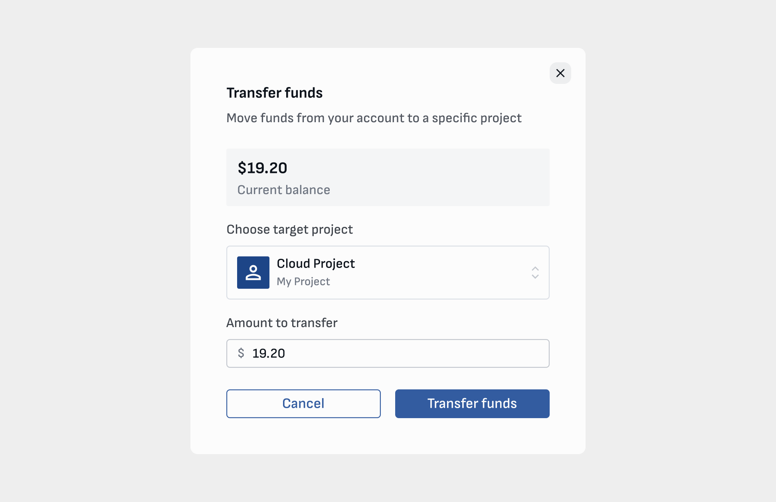Click the blue project avatar icon
The image size is (776, 502).
pos(253,272)
